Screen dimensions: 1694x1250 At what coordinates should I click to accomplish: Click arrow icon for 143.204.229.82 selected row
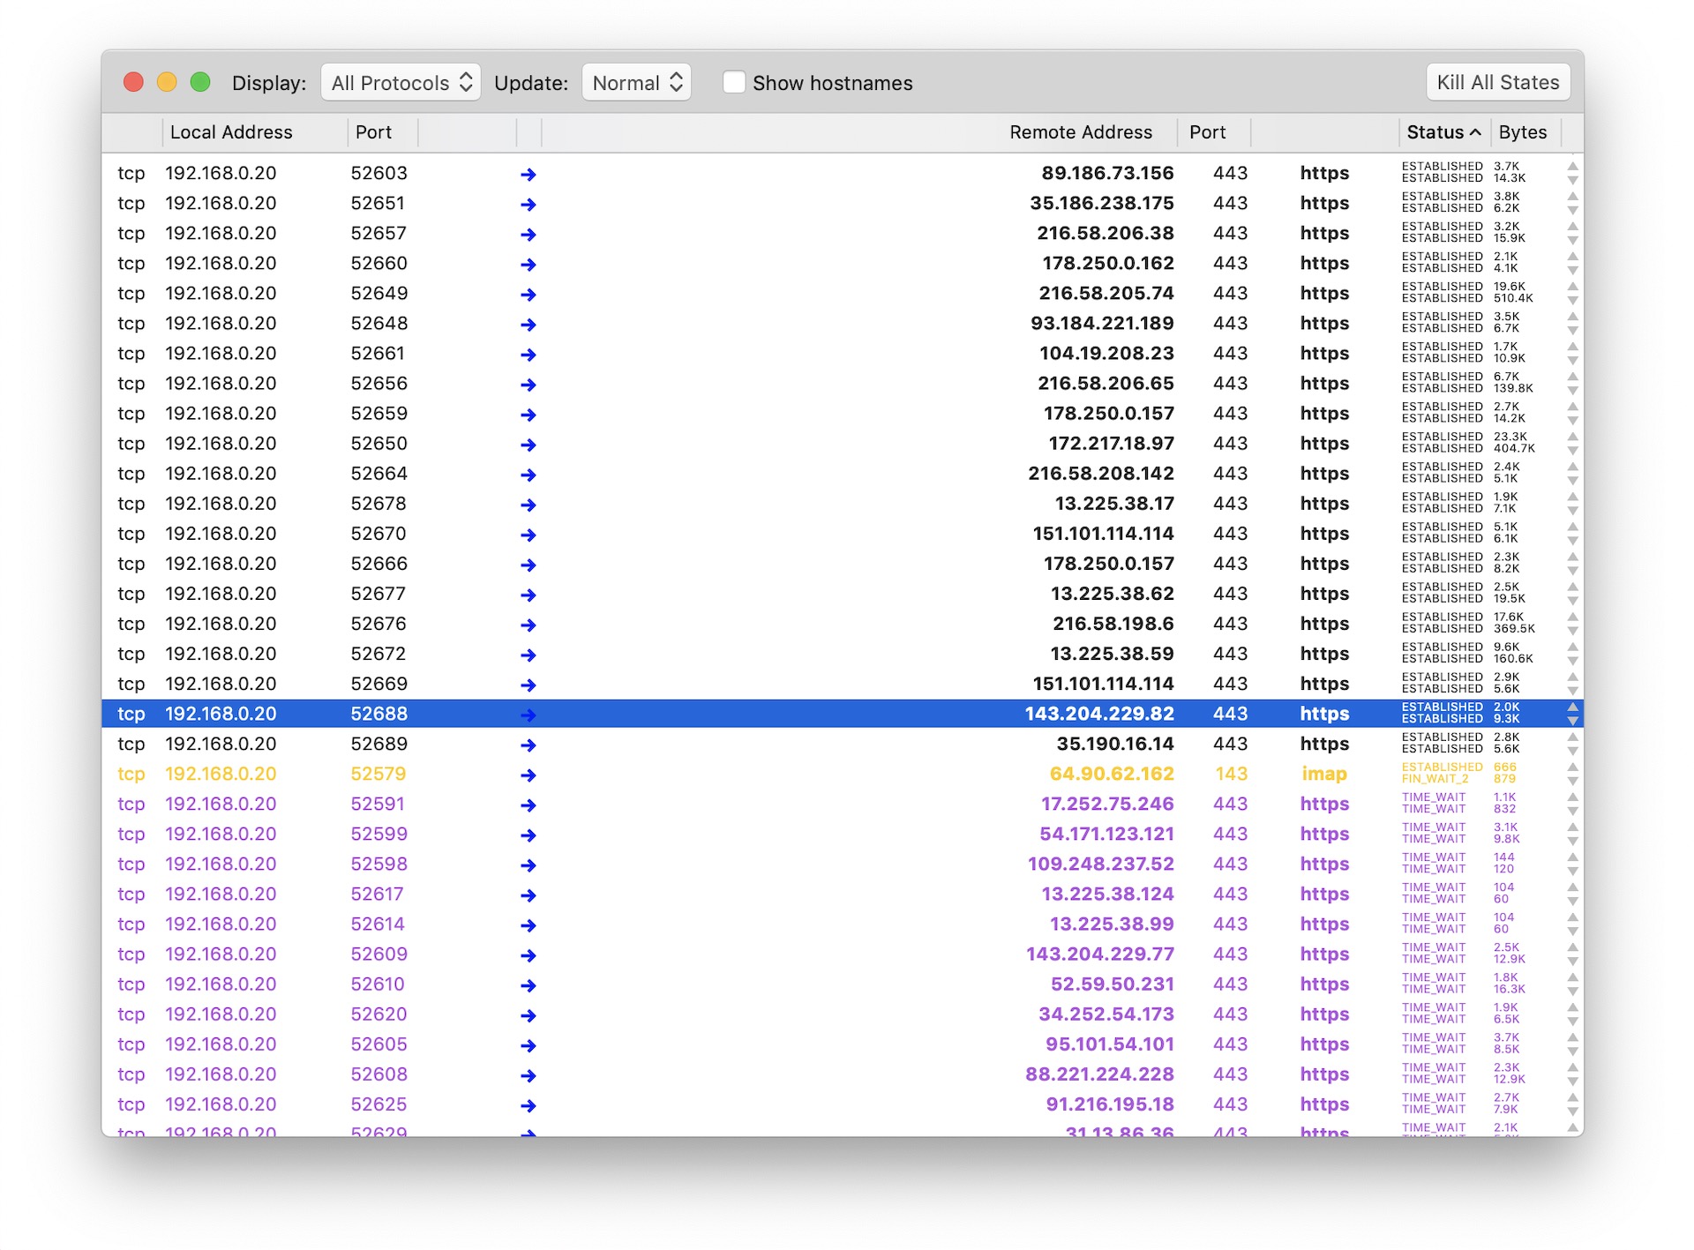tap(528, 715)
